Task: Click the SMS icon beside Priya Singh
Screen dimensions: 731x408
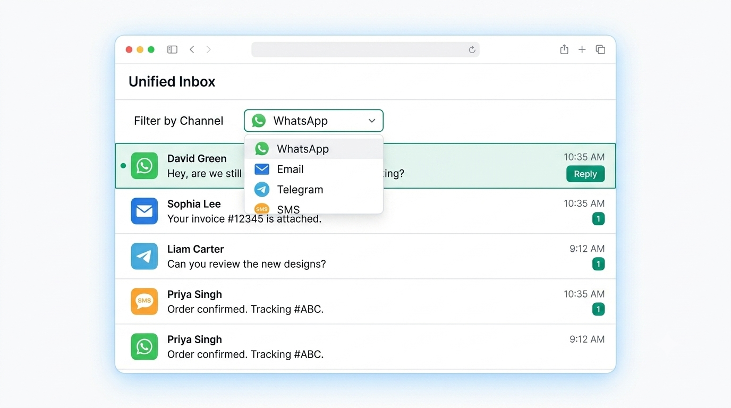Action: pos(144,301)
